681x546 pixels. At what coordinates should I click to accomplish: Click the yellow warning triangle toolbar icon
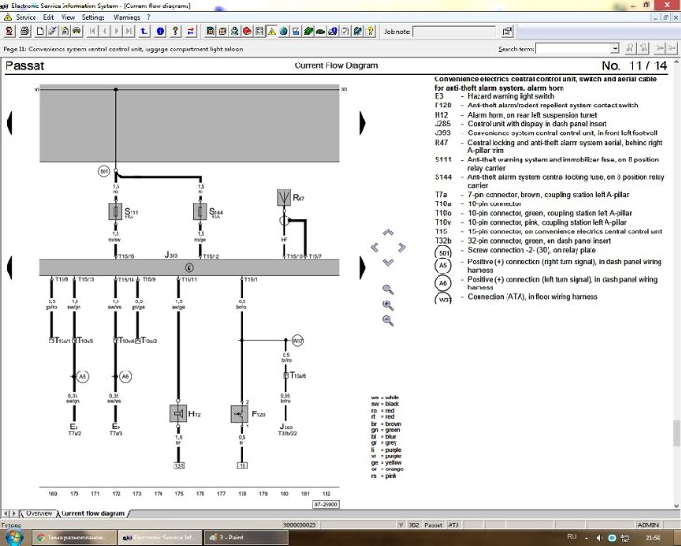click(x=271, y=31)
